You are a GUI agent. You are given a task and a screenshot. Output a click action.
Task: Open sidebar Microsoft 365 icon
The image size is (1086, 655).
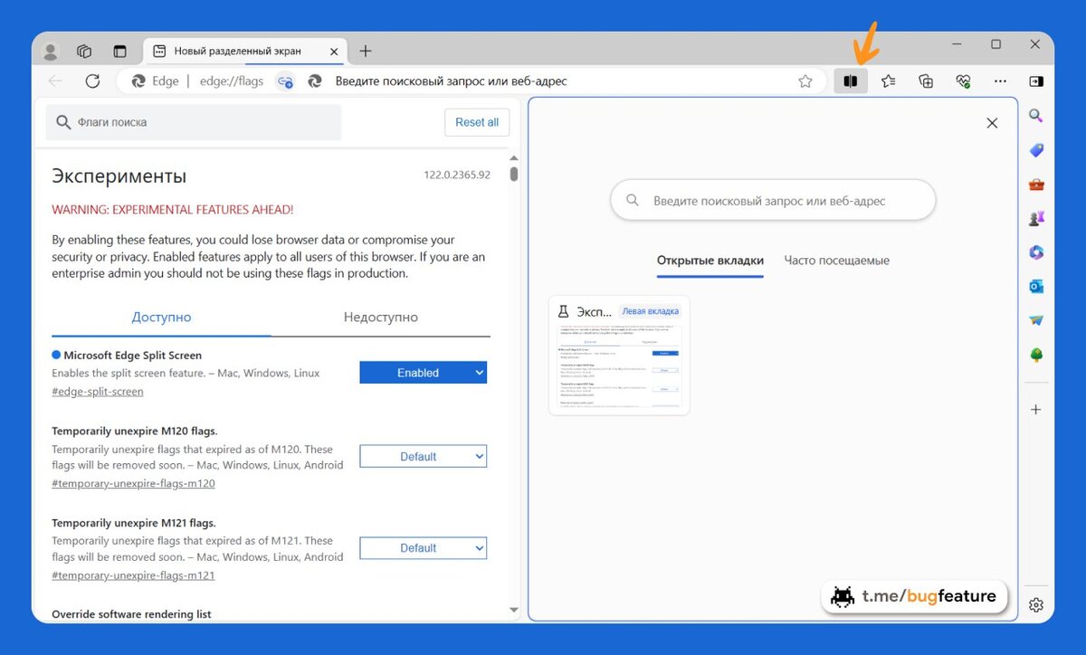[x=1036, y=252]
